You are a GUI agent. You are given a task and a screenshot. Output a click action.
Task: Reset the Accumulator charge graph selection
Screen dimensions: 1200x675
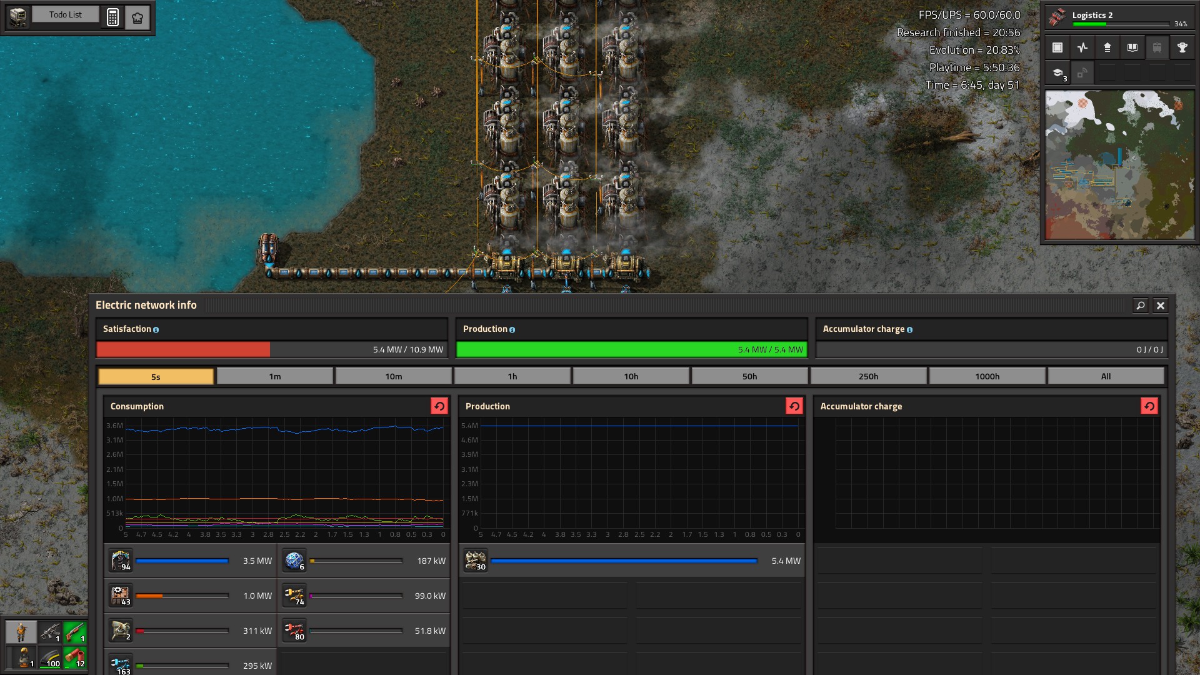click(x=1149, y=406)
